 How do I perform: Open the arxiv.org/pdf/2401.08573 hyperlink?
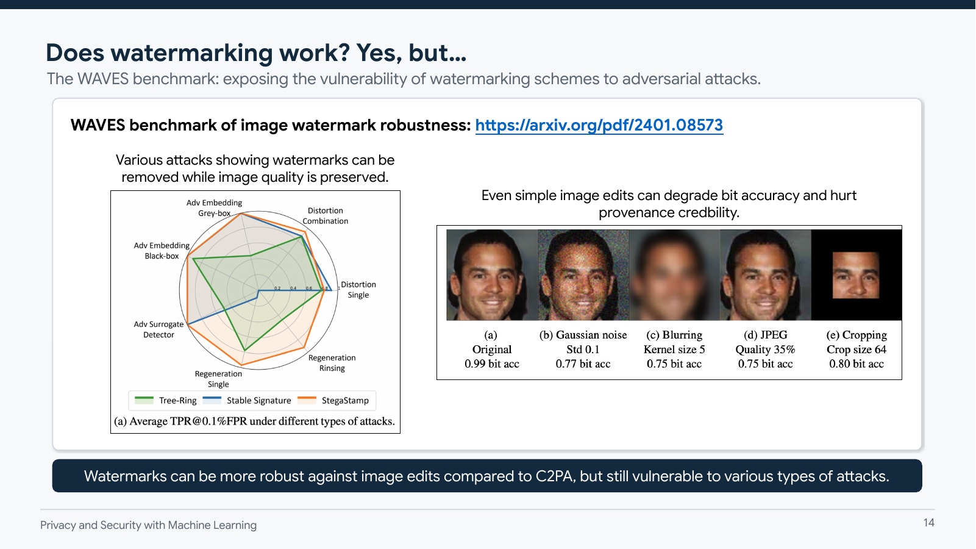(599, 124)
